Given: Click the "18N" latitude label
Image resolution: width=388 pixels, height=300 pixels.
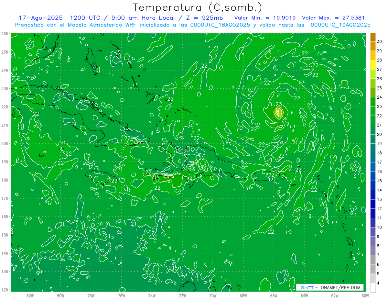Looking at the screenshot, I should click(5, 180).
